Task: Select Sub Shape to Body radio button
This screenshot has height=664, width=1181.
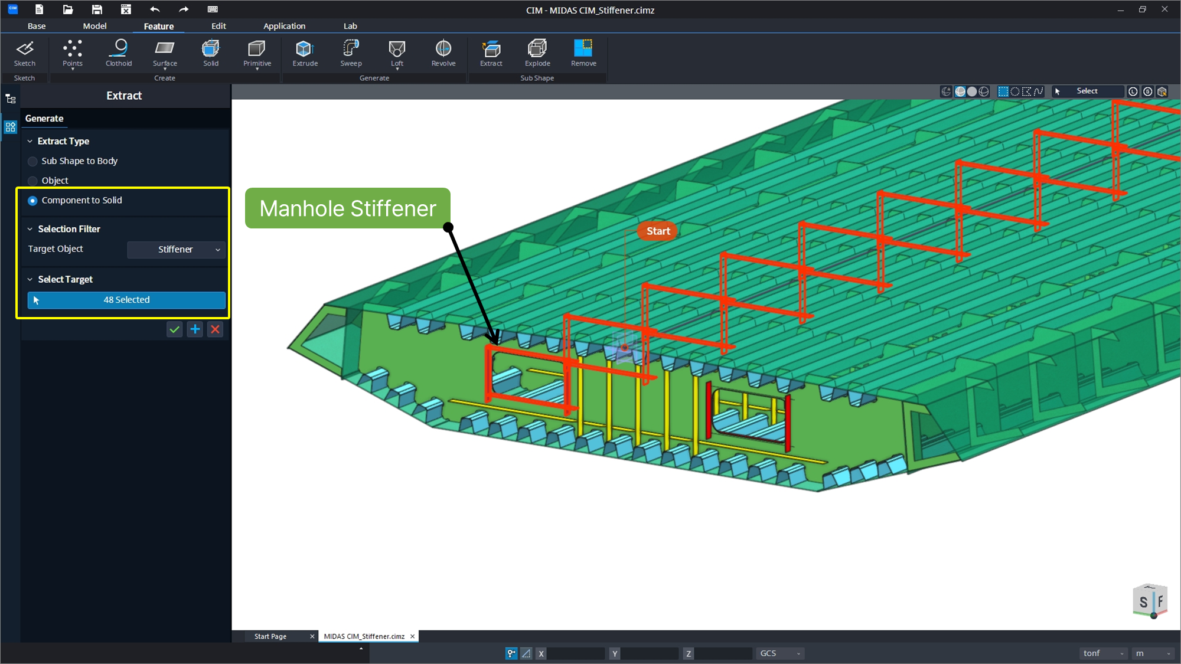Action: pyautogui.click(x=33, y=161)
